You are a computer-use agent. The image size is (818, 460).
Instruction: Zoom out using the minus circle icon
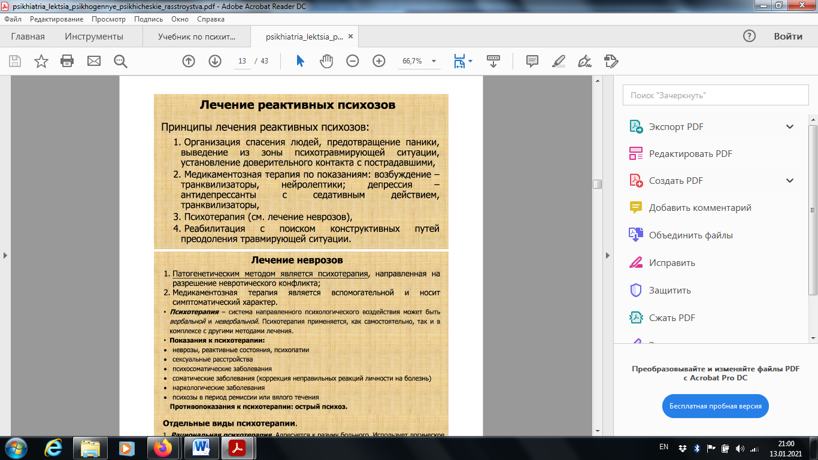pos(353,61)
